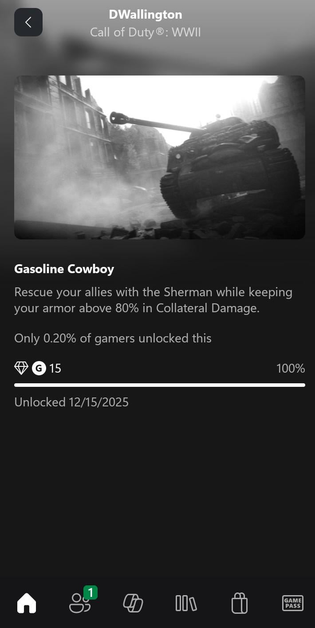The image size is (315, 628).
Task: Open the Game Pass tab
Action: click(293, 604)
